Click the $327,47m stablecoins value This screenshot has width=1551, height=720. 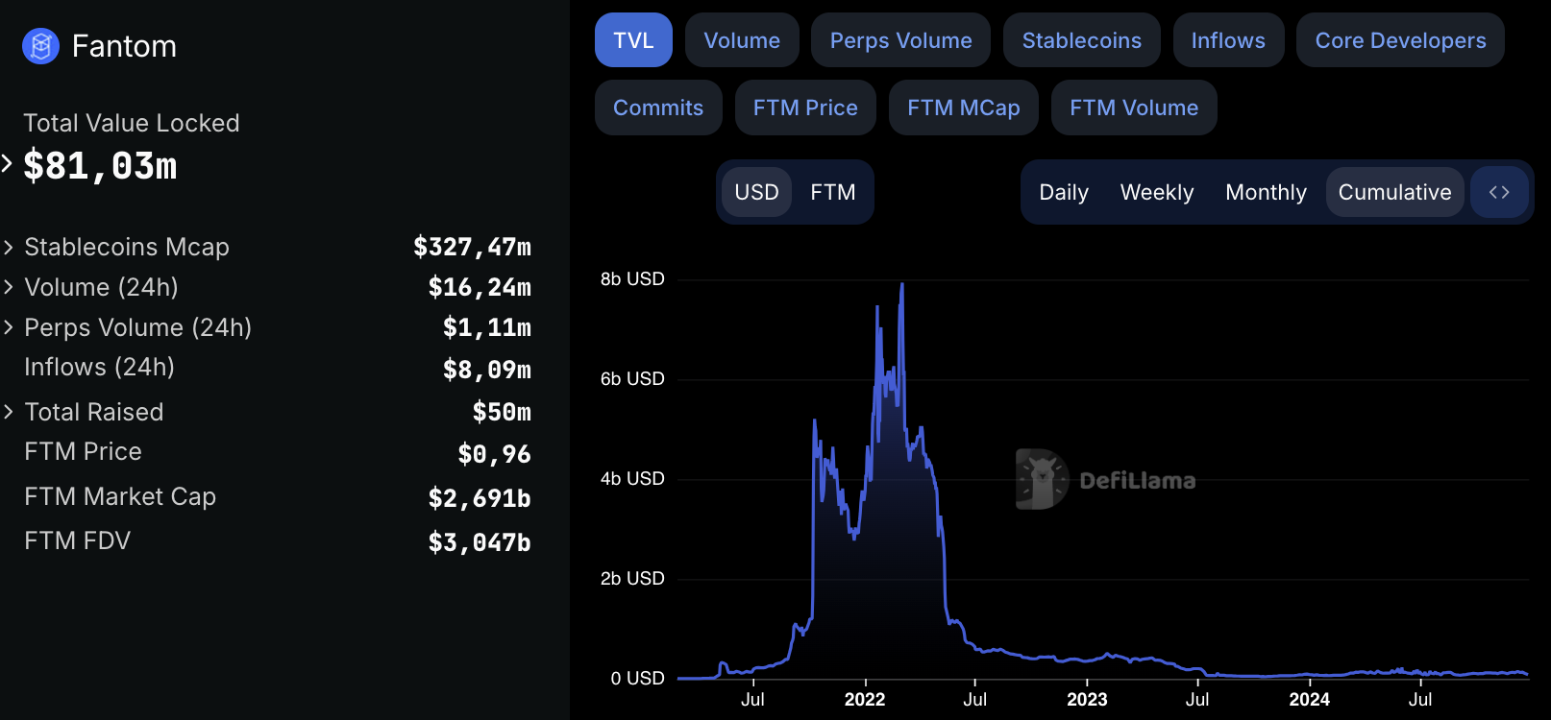pyautogui.click(x=472, y=247)
